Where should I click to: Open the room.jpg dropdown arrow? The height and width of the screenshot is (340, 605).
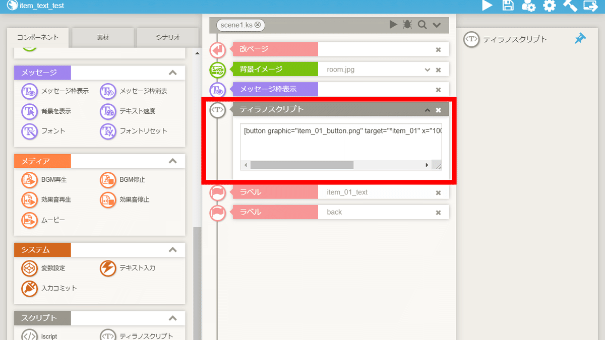pos(428,70)
